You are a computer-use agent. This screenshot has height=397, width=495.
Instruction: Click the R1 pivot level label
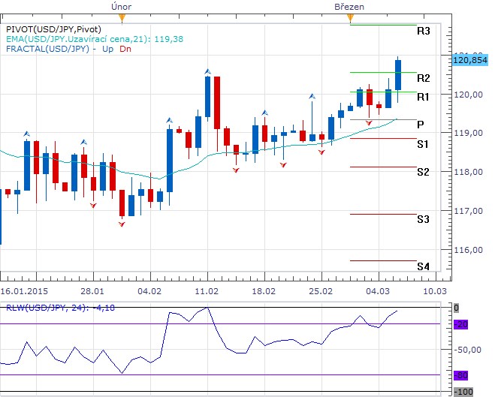(x=423, y=97)
